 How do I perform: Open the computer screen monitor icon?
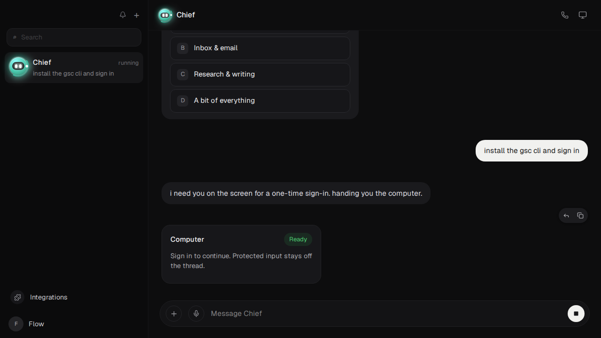(583, 15)
